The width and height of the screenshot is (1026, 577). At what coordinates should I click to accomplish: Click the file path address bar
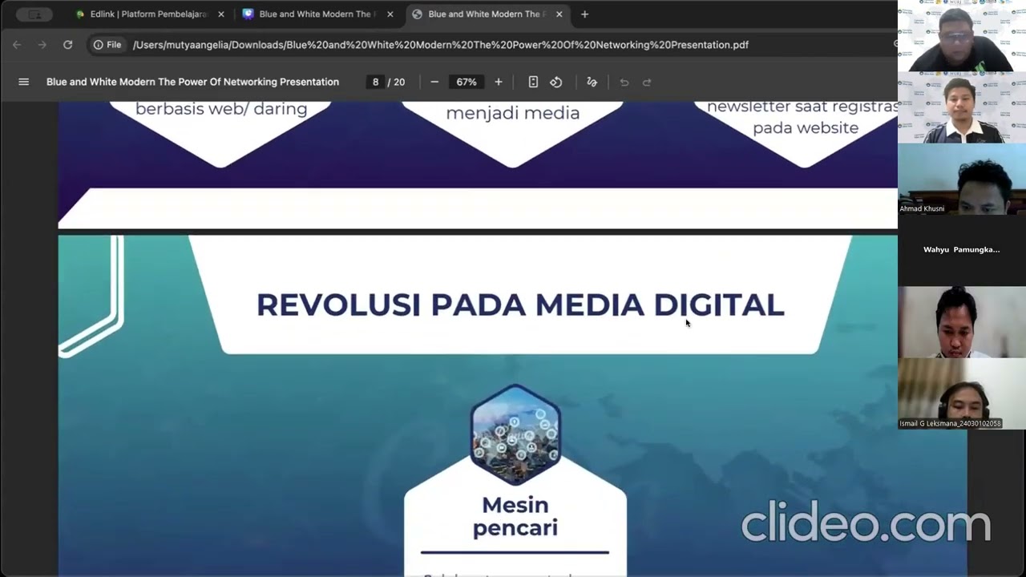pos(441,45)
